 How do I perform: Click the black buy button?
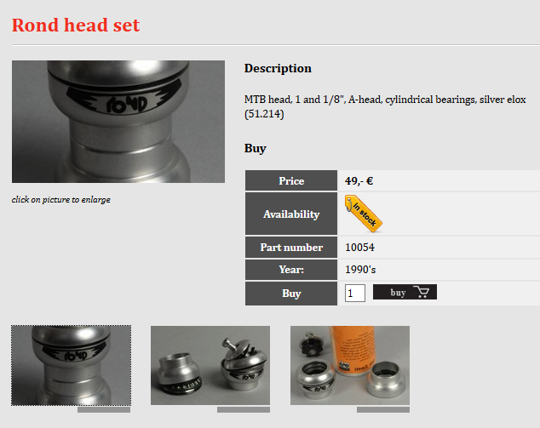405,292
